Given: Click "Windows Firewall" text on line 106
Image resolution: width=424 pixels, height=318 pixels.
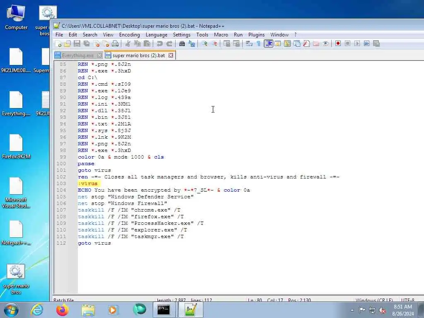Looking at the screenshot, I should [137, 203].
